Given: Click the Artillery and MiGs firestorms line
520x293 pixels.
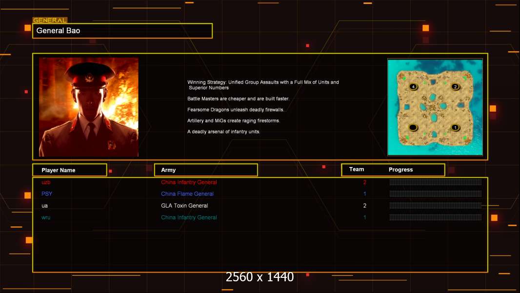Looking at the screenshot, I should pyautogui.click(x=234, y=121).
